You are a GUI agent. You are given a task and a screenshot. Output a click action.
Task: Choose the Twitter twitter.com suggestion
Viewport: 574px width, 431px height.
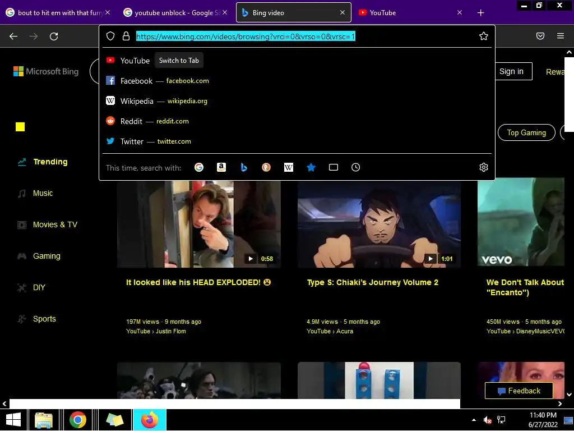(x=297, y=141)
